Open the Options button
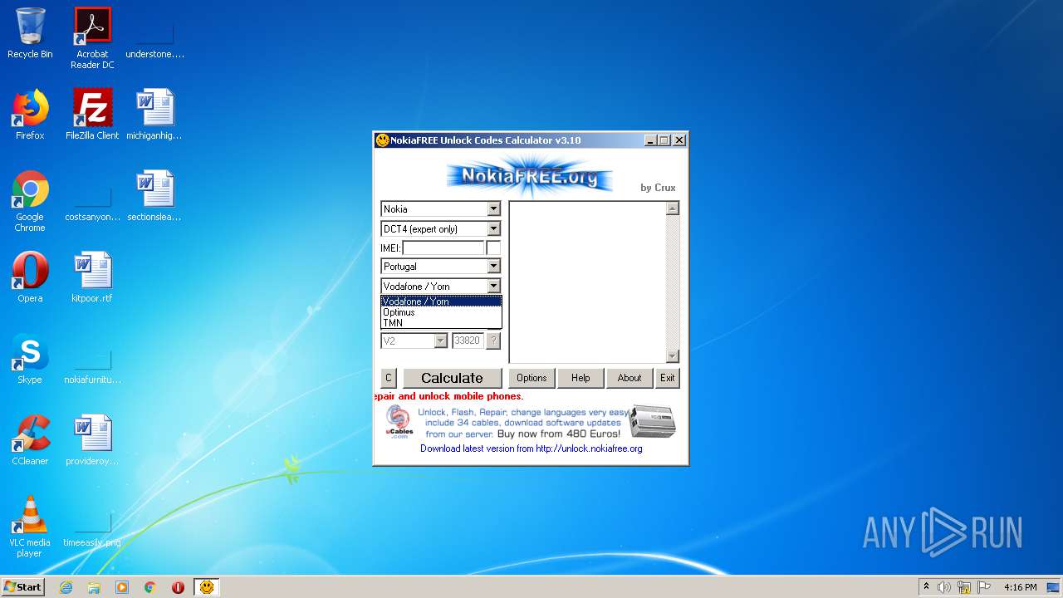1063x598 pixels. [531, 378]
